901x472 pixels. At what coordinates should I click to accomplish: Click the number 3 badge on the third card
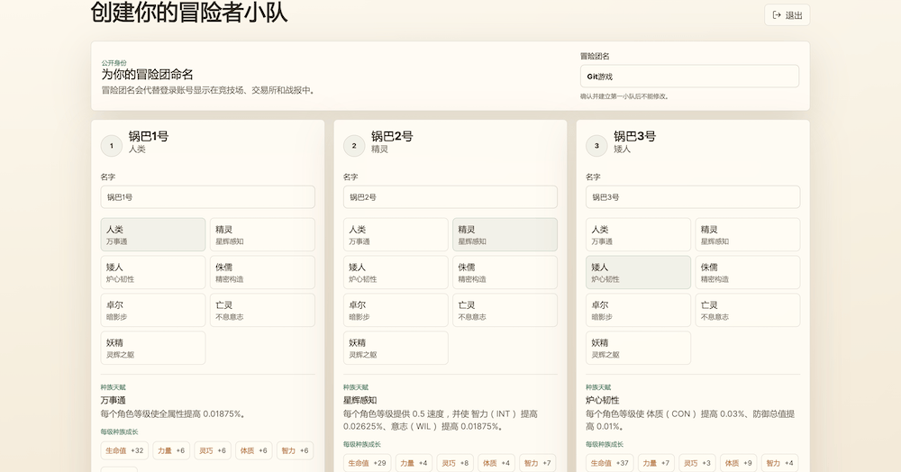(x=596, y=146)
